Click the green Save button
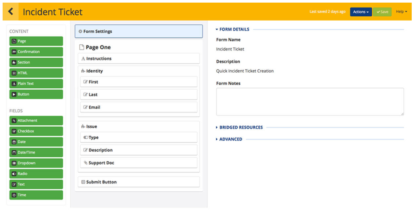 pos(382,12)
